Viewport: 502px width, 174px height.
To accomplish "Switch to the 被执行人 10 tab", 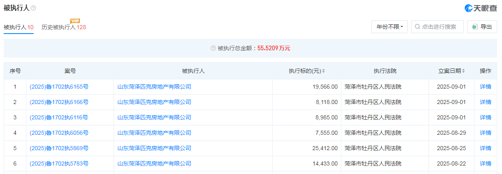I will pos(19,27).
